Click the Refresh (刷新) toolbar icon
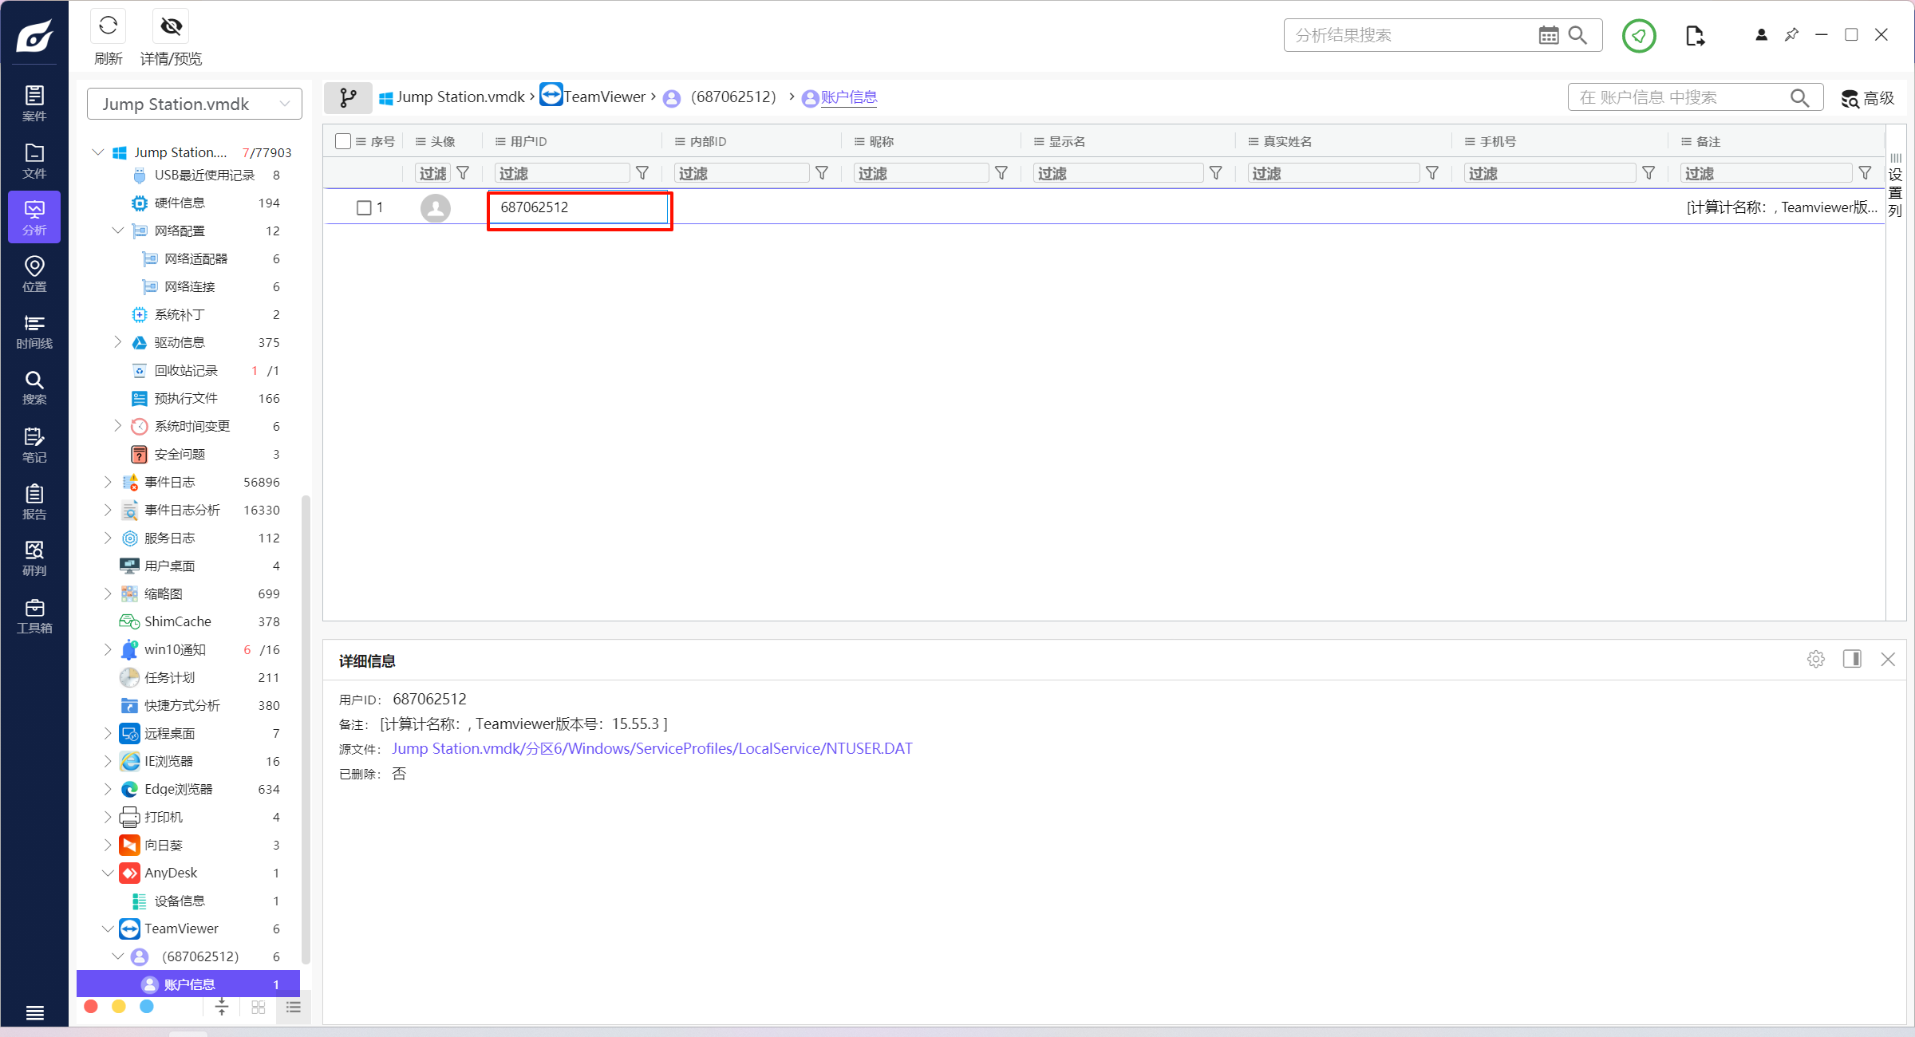1915x1037 pixels. [x=108, y=27]
